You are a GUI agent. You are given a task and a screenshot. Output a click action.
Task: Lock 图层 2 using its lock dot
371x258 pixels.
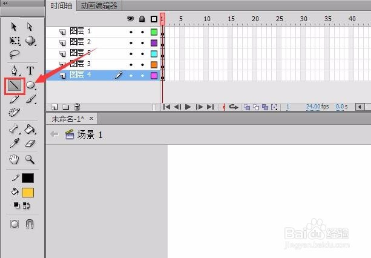pyautogui.click(x=142, y=43)
